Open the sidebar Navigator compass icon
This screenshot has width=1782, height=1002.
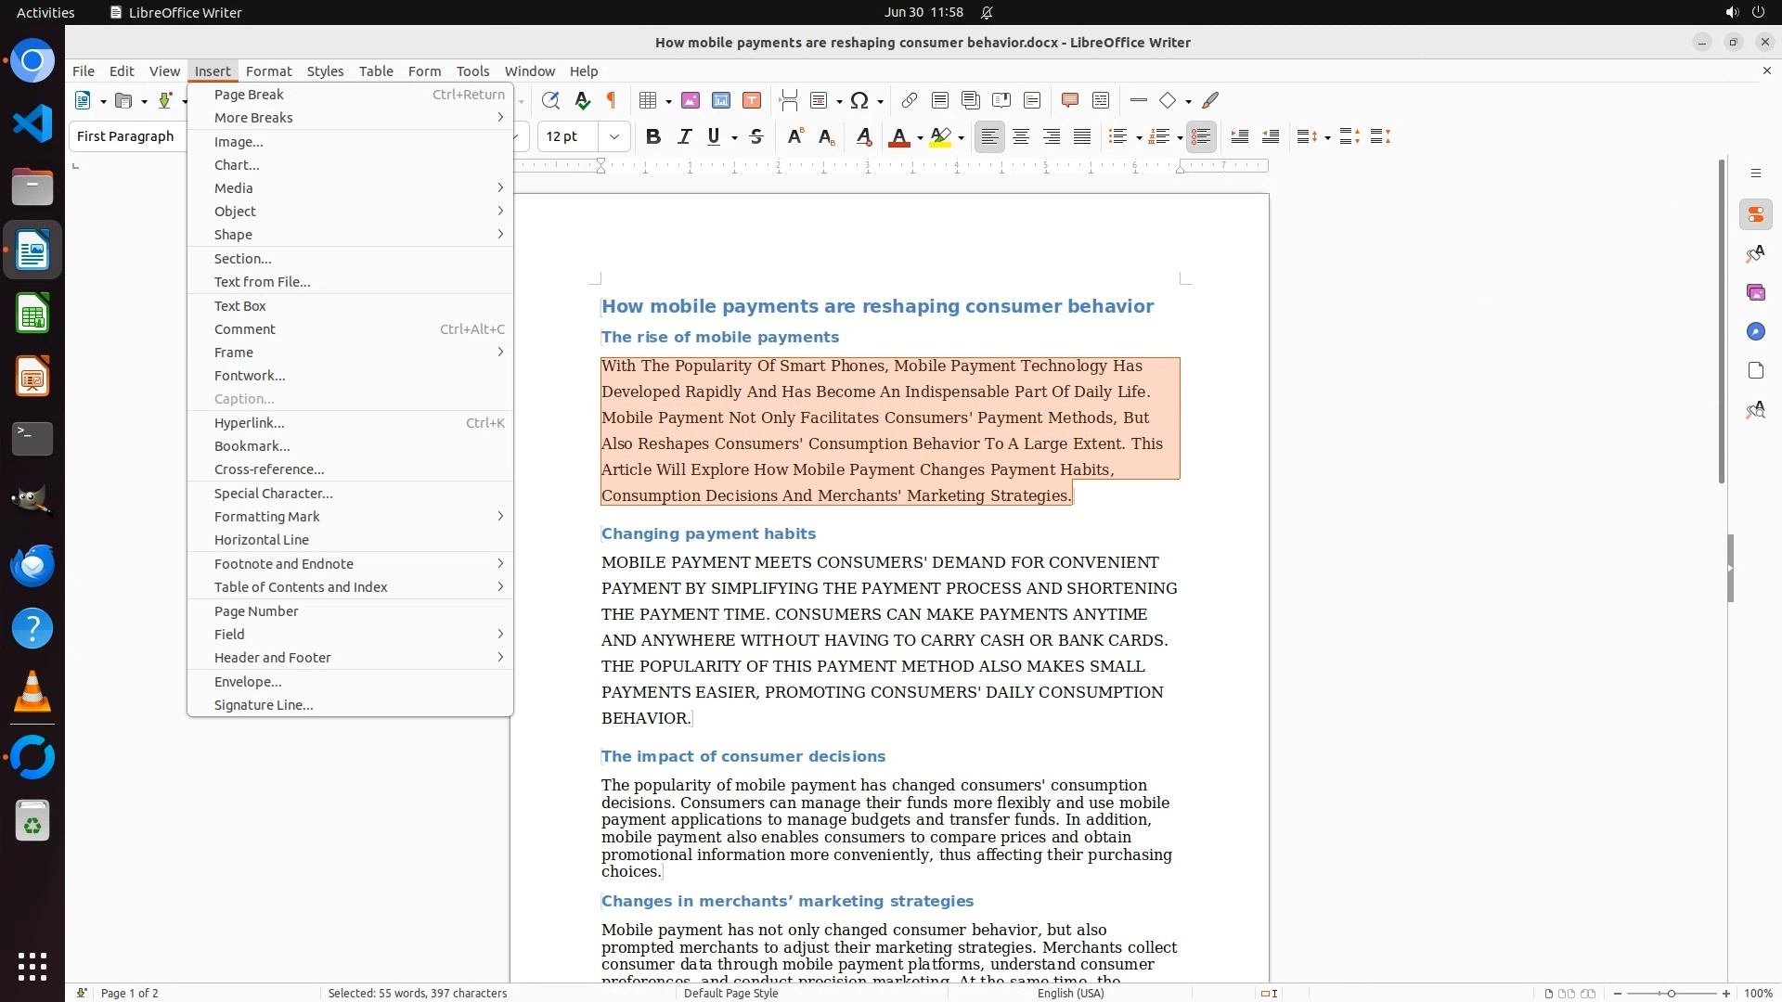coord(1755,332)
